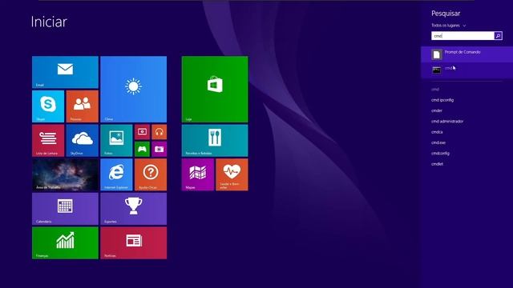The image size is (513, 288).
Task: Open the Saúde e Bem-estar tile
Action: (232, 174)
